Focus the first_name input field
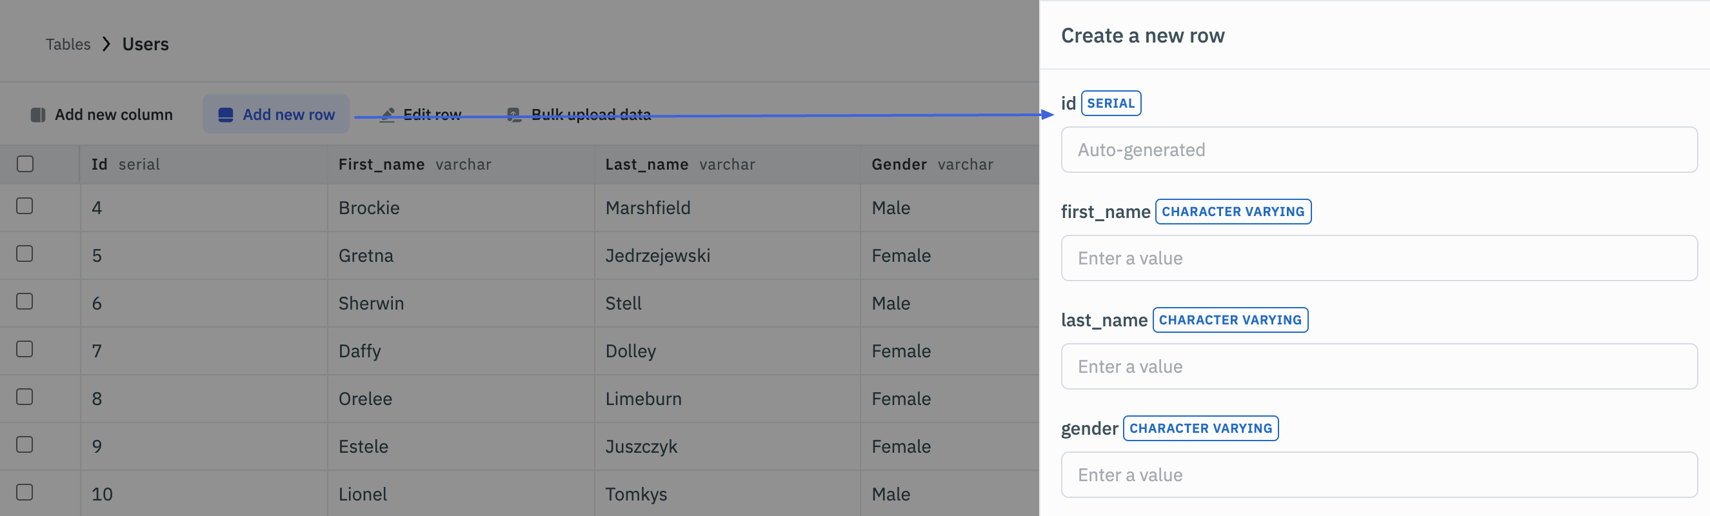The image size is (1710, 516). (x=1378, y=259)
